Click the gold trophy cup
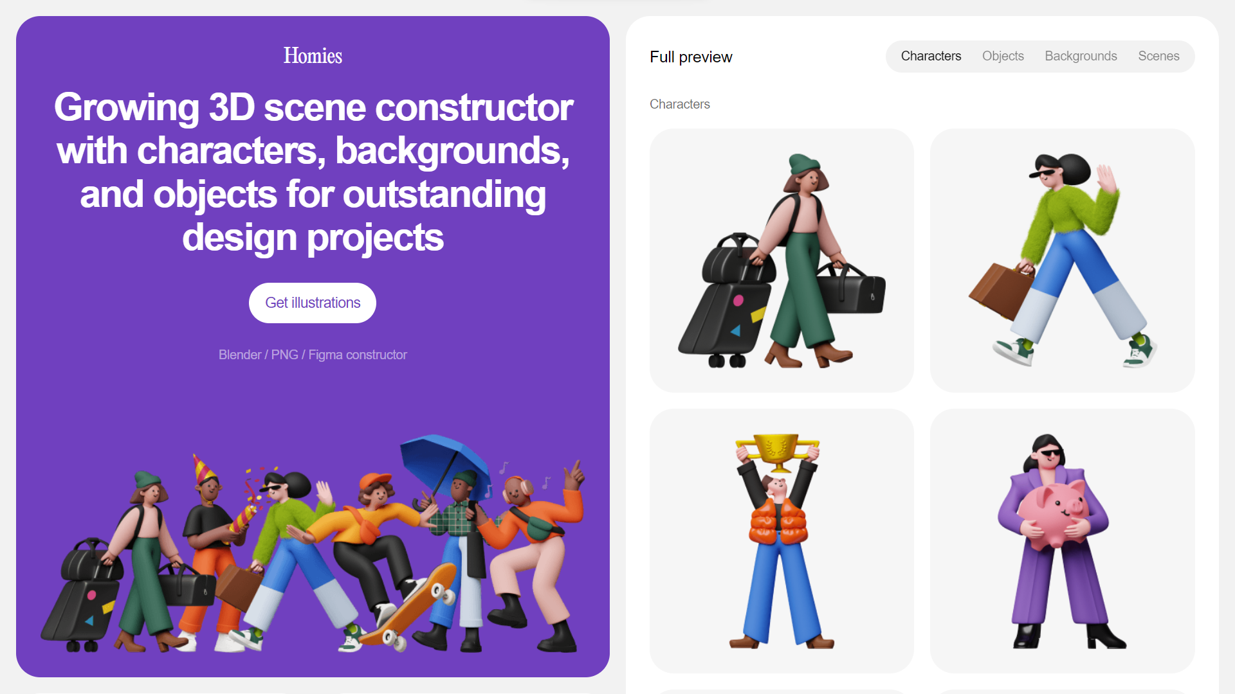1235x694 pixels. (778, 450)
